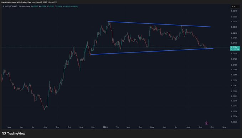The image size is (242, 138).
Task: Click the 2025 year label on time axis
Action: 105,127
